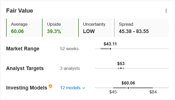Click the 3 analysts text

click(70, 68)
